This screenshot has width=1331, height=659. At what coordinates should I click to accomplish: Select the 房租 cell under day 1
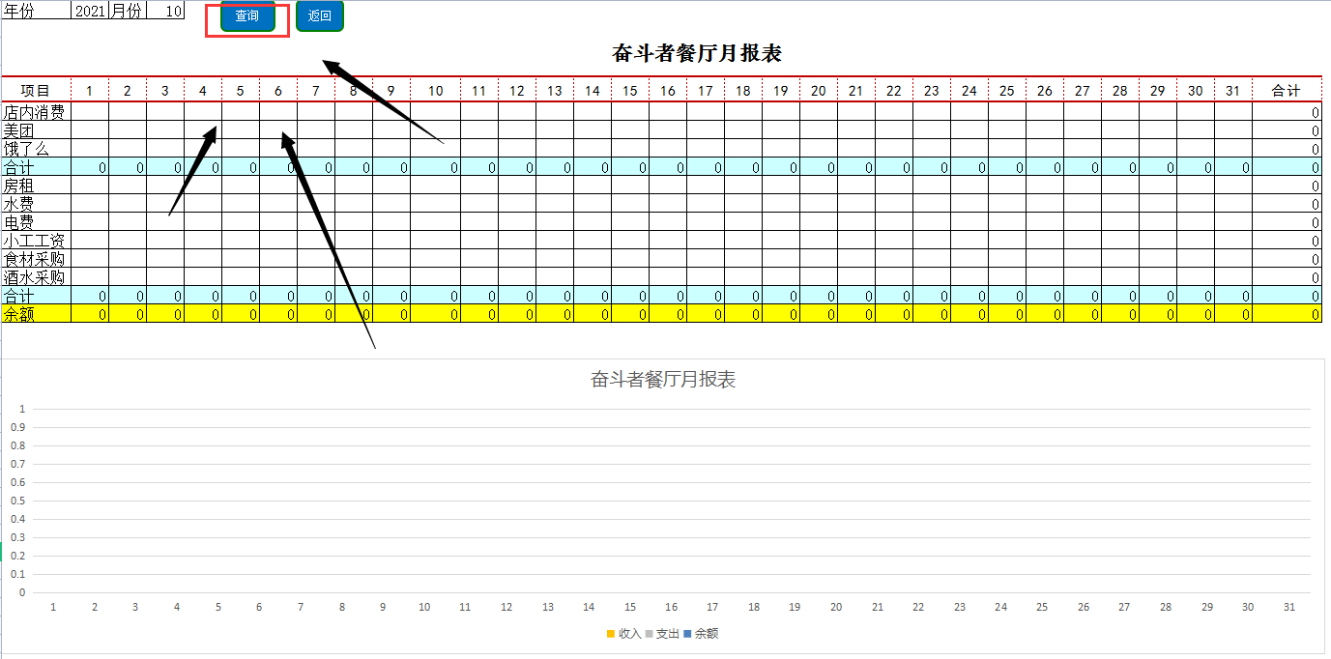(x=90, y=186)
